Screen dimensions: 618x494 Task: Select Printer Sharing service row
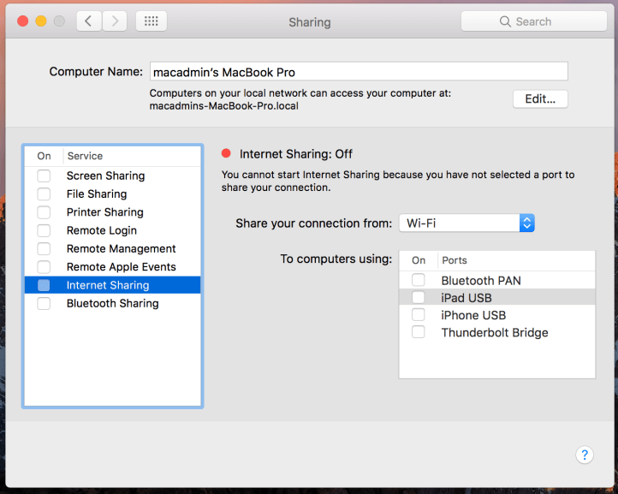tap(104, 212)
